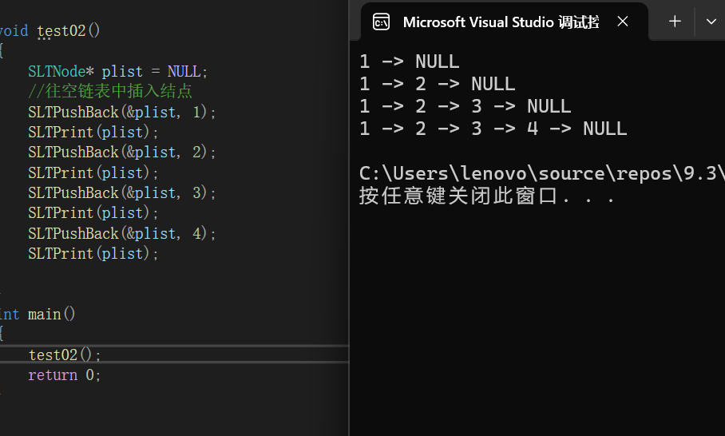Click the '按任意键关闭此窗口' prompt line
The width and height of the screenshot is (725, 436).
[x=487, y=196]
